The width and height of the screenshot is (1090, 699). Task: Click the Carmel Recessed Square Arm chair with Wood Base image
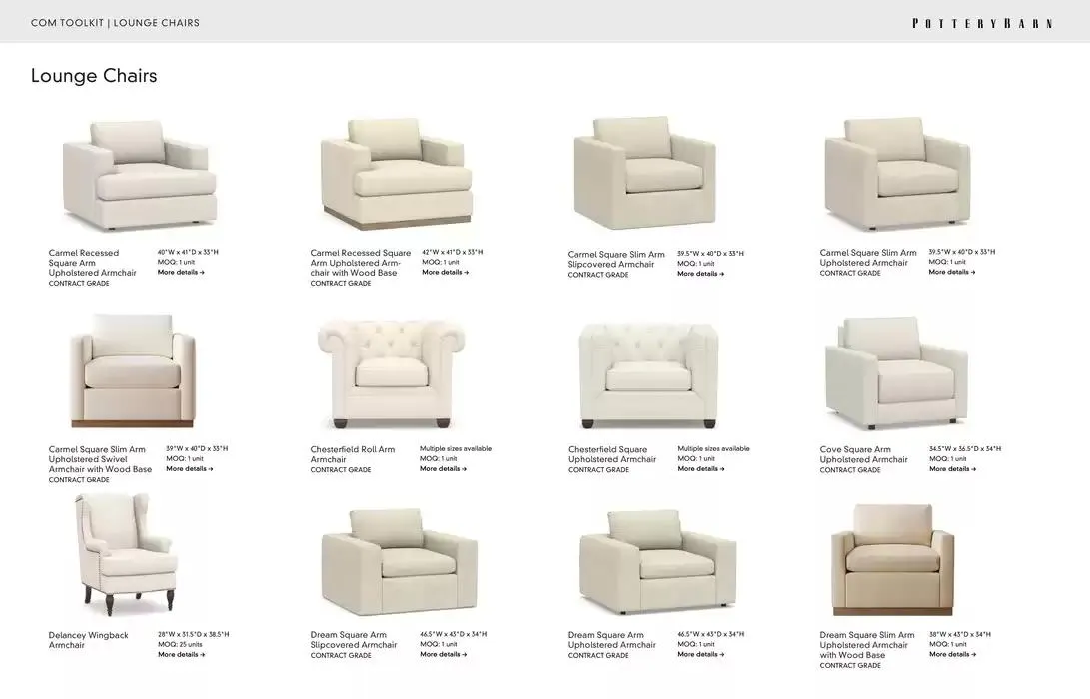pos(397,174)
